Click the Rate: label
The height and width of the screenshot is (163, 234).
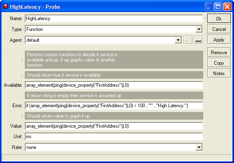pos(17,147)
